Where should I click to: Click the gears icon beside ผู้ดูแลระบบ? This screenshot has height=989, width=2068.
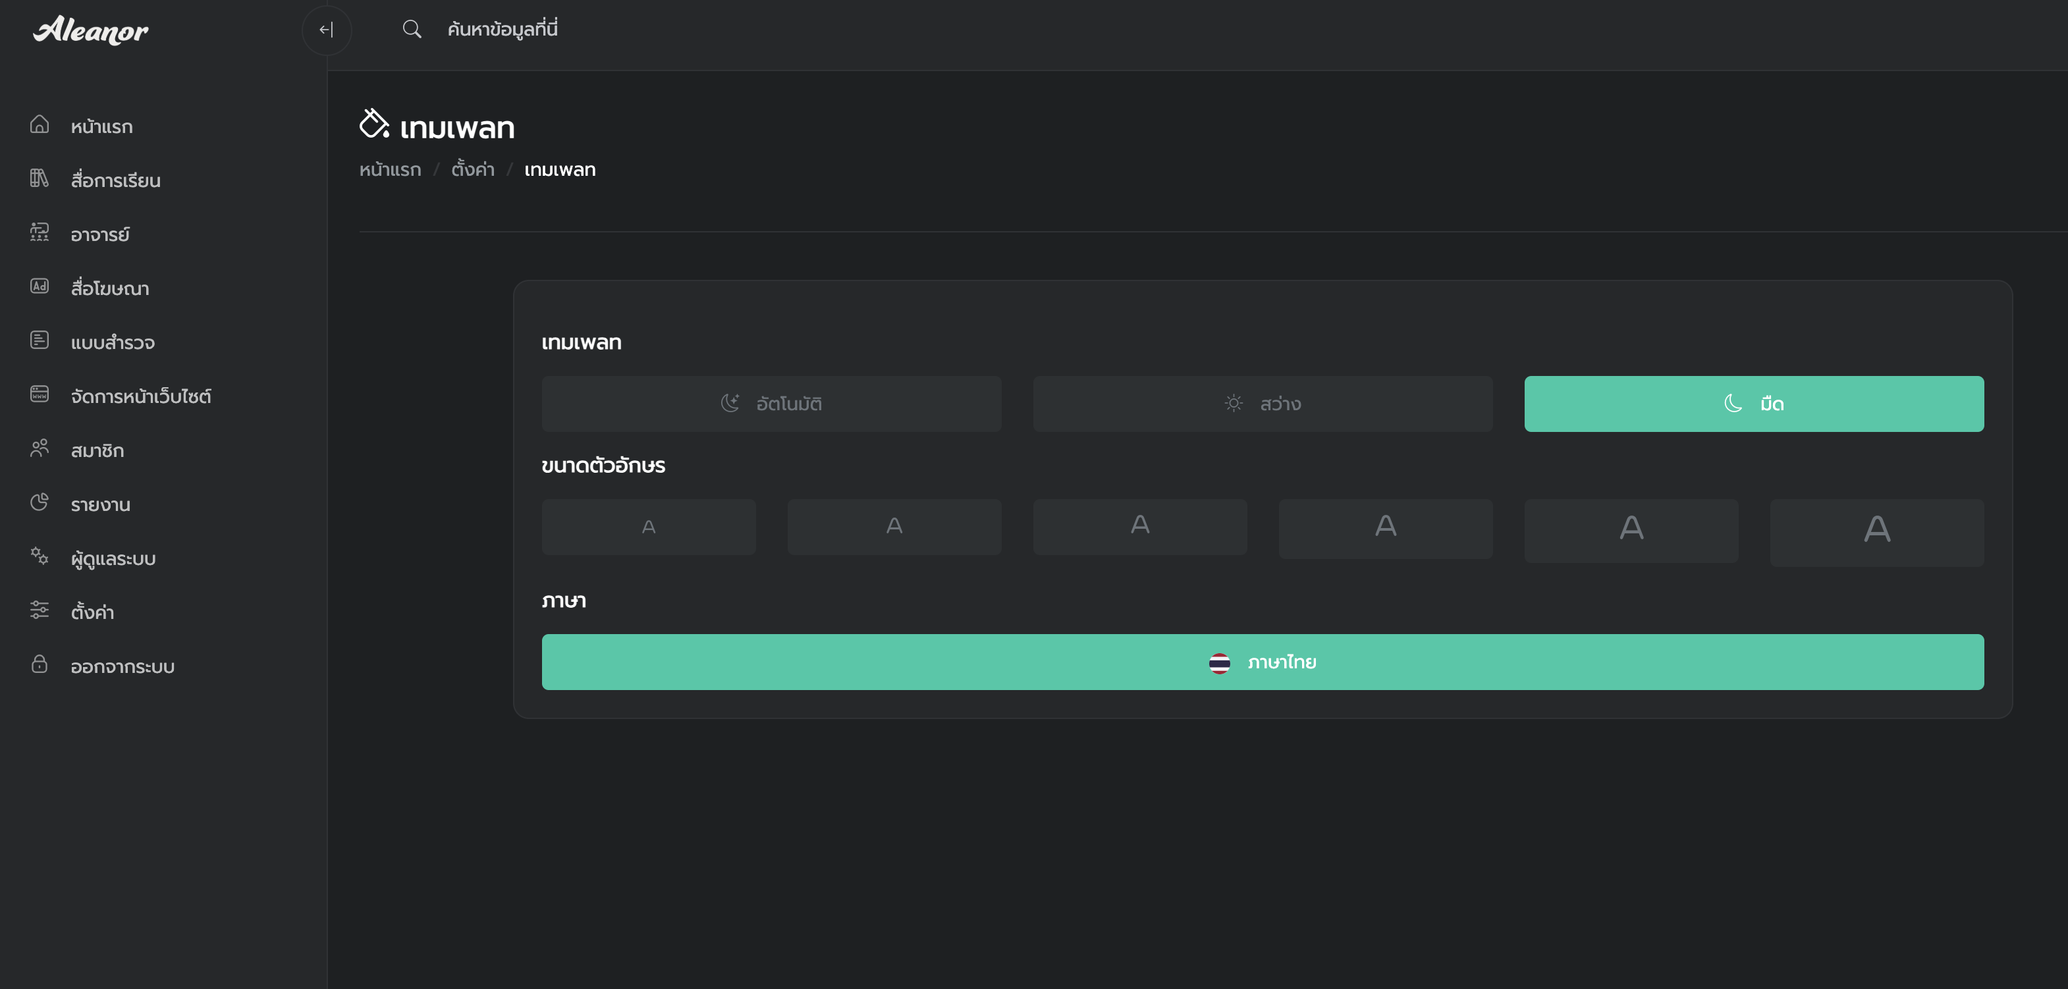click(x=40, y=556)
